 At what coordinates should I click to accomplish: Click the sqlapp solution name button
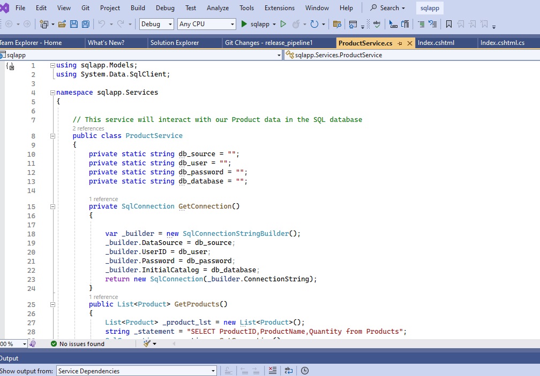[x=430, y=8]
